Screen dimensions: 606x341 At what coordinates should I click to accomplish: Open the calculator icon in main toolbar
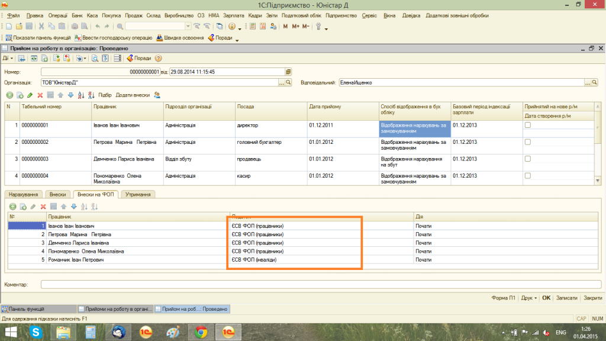point(253,26)
